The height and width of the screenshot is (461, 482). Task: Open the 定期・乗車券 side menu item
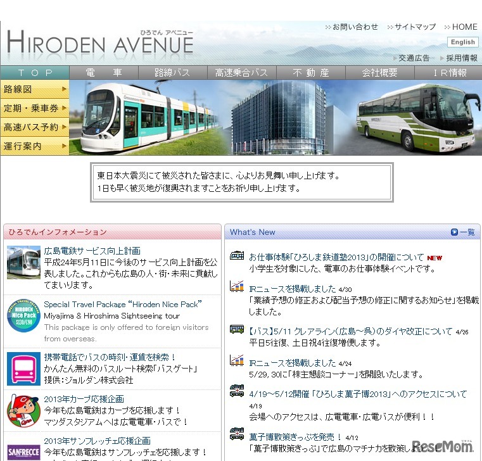[x=35, y=108]
